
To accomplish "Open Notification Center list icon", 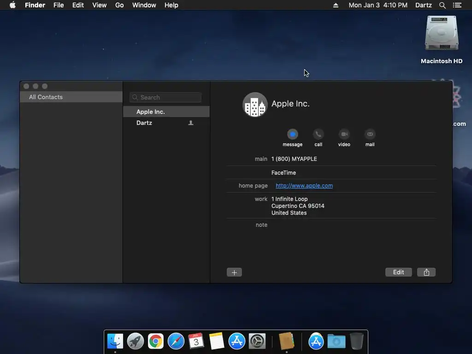I will coord(457,5).
